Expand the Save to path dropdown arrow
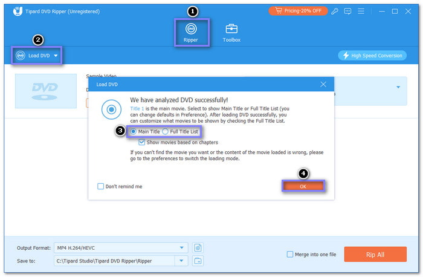 pos(181,261)
